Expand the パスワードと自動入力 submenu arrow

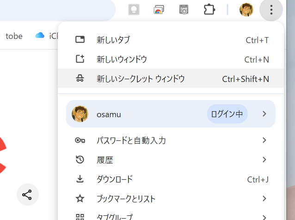(x=264, y=140)
